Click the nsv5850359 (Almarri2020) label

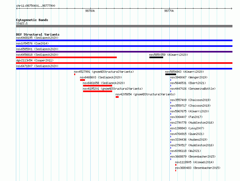coord(169,55)
